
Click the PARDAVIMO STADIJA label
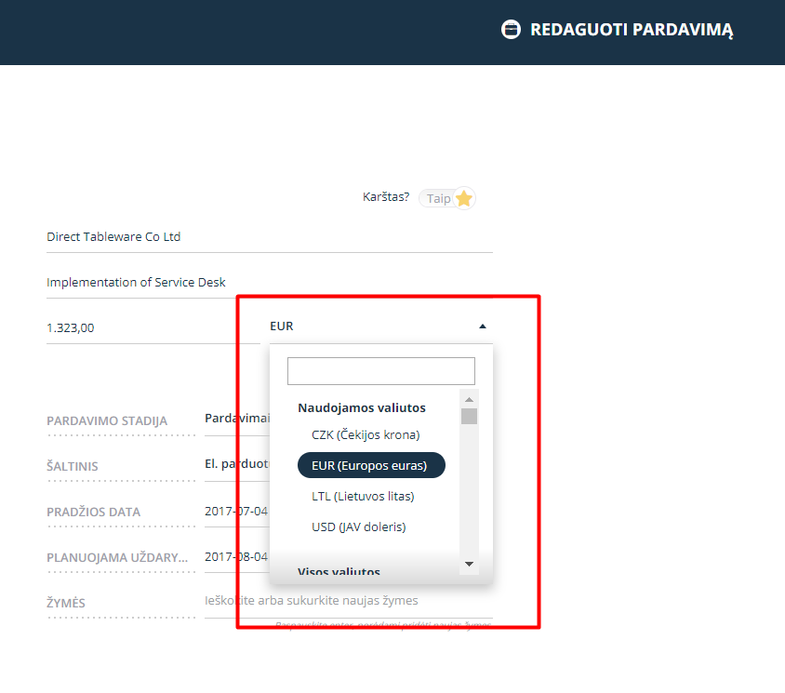pos(107,421)
